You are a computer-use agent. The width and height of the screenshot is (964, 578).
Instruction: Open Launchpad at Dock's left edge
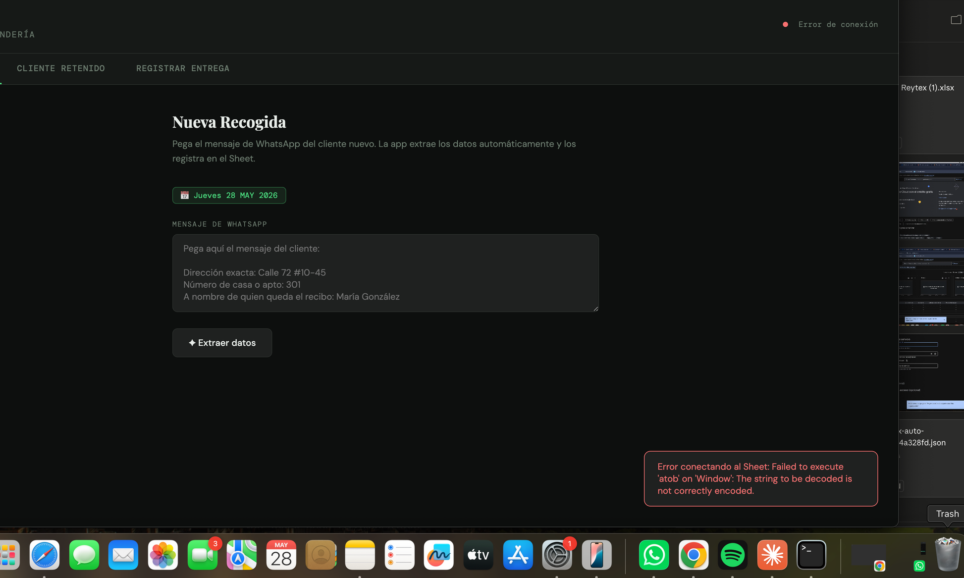click(8, 555)
